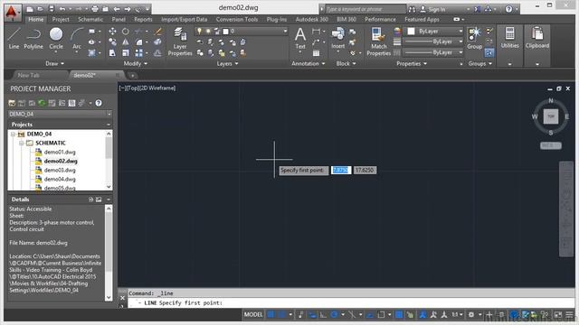Click the Group tool

point(474,38)
